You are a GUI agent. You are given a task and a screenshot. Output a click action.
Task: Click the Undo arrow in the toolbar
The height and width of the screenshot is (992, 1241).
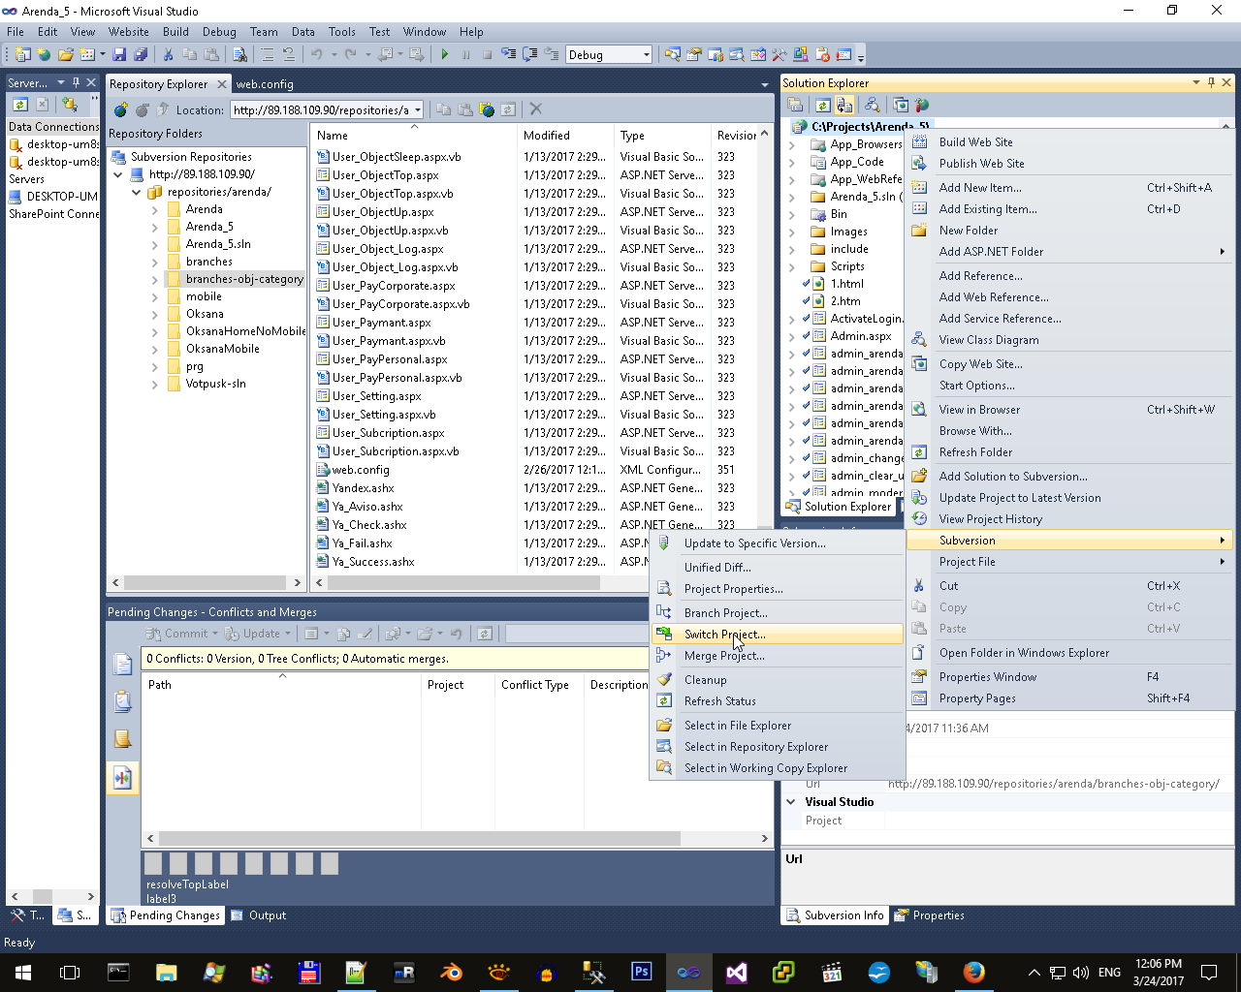(x=316, y=54)
